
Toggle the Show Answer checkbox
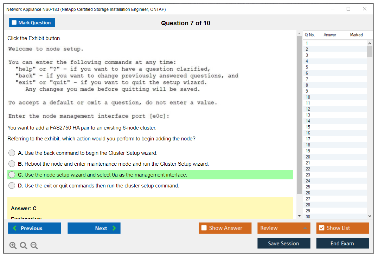pyautogui.click(x=204, y=228)
